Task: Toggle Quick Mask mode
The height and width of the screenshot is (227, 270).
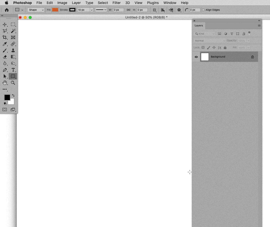Action: click(5, 110)
